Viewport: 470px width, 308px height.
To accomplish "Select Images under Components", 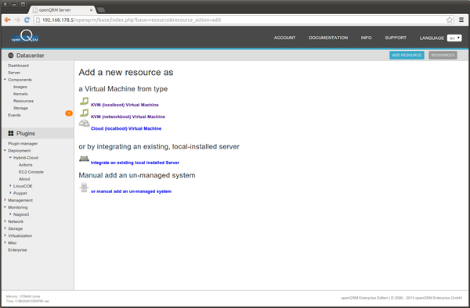I will tap(20, 87).
